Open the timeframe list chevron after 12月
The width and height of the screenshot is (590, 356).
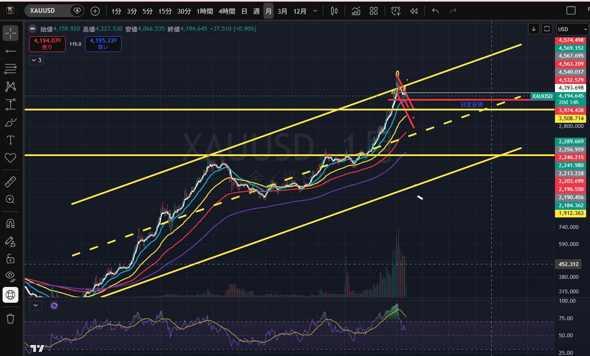tap(315, 11)
